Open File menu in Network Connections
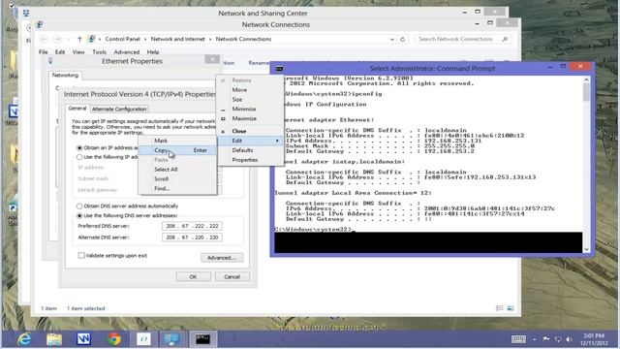Image resolution: width=620 pixels, height=349 pixels. (43, 51)
